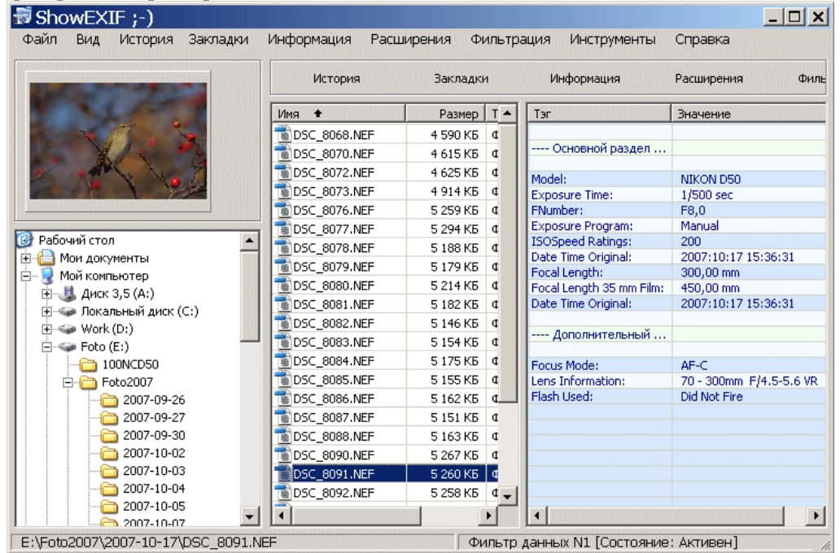840x553 pixels.
Task: Click the 2007-09-26 folder icon
Action: (x=109, y=400)
